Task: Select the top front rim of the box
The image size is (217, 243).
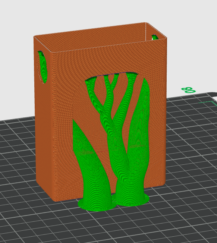Action: (108, 45)
